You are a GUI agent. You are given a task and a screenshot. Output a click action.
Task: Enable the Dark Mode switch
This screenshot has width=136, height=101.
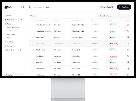click(x=22, y=50)
